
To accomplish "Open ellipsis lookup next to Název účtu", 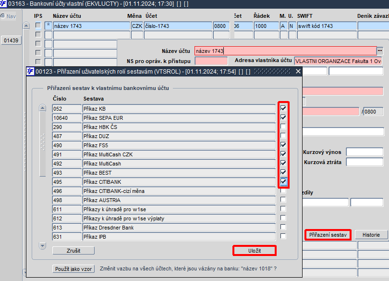I will 380,51.
